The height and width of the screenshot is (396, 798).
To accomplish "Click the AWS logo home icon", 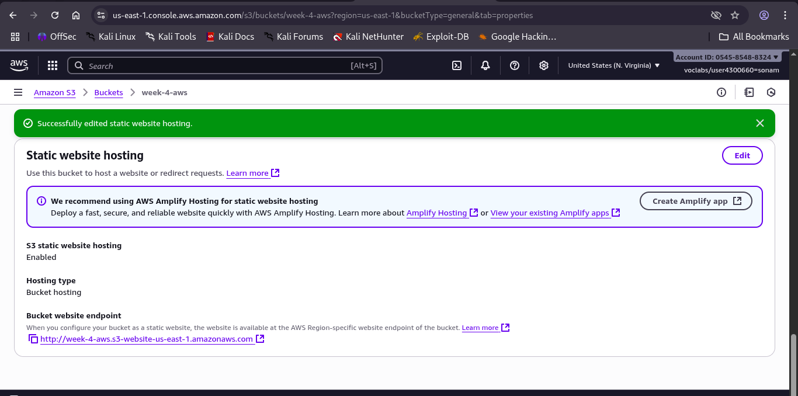I will [x=19, y=65].
